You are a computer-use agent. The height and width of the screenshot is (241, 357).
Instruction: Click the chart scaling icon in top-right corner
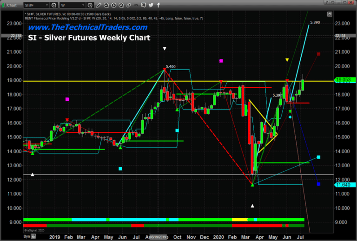pyautogui.click(x=330, y=14)
